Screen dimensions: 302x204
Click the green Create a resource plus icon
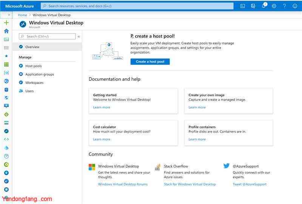6,23
